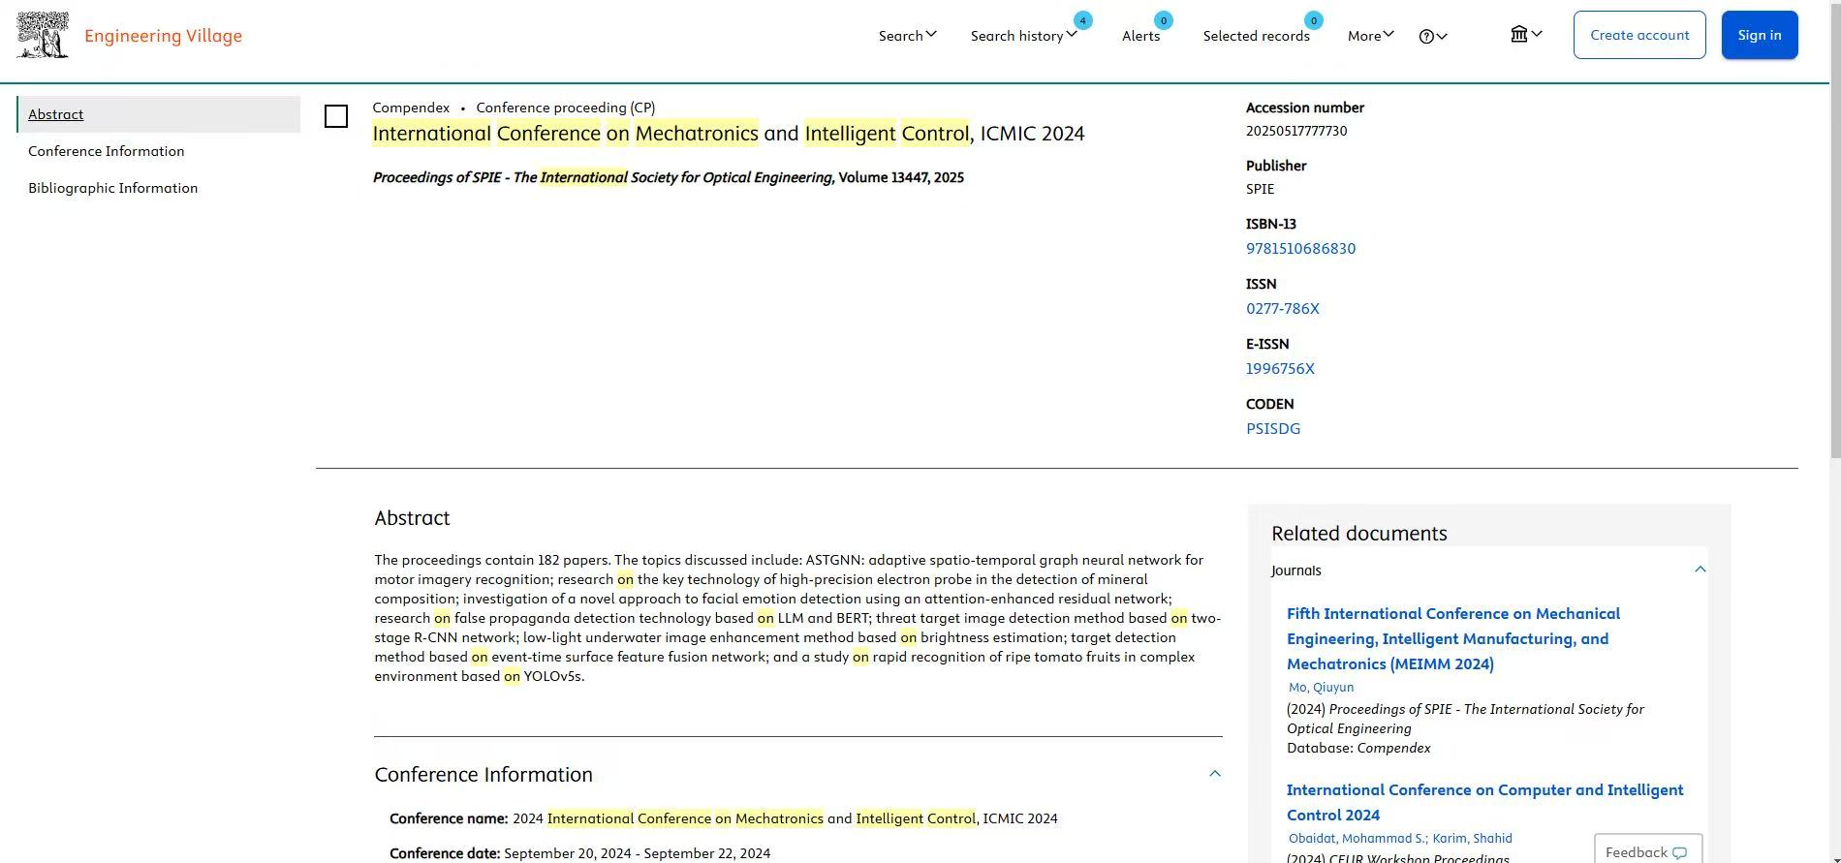Open the institution building icon menu

pos(1526,35)
